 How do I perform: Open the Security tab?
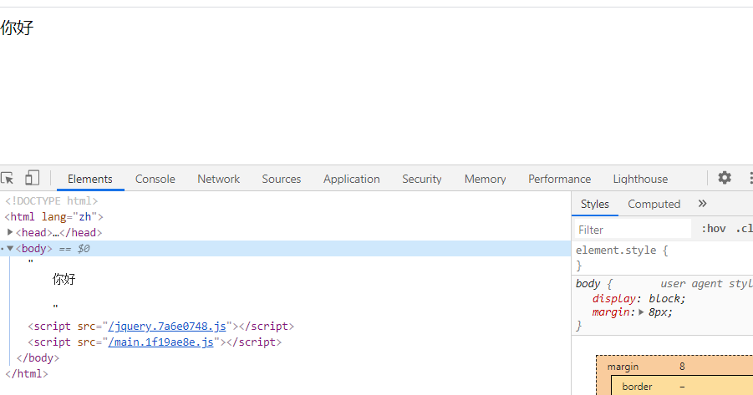click(422, 179)
